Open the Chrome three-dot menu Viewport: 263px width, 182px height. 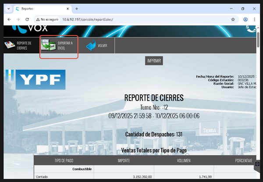tap(254, 19)
